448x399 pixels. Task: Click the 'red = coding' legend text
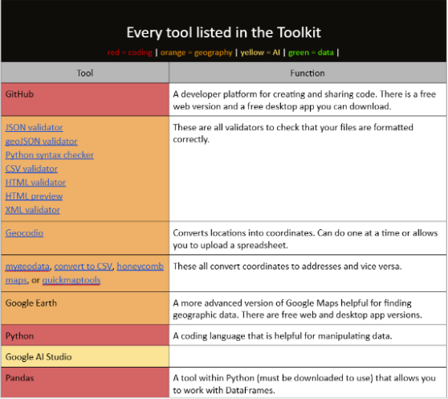coord(130,52)
